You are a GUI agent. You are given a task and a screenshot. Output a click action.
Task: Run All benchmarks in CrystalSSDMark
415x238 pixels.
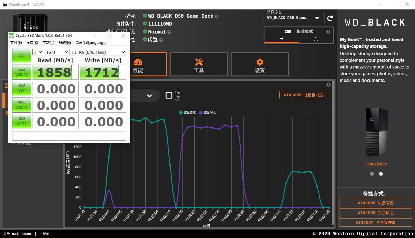pyautogui.click(x=22, y=56)
